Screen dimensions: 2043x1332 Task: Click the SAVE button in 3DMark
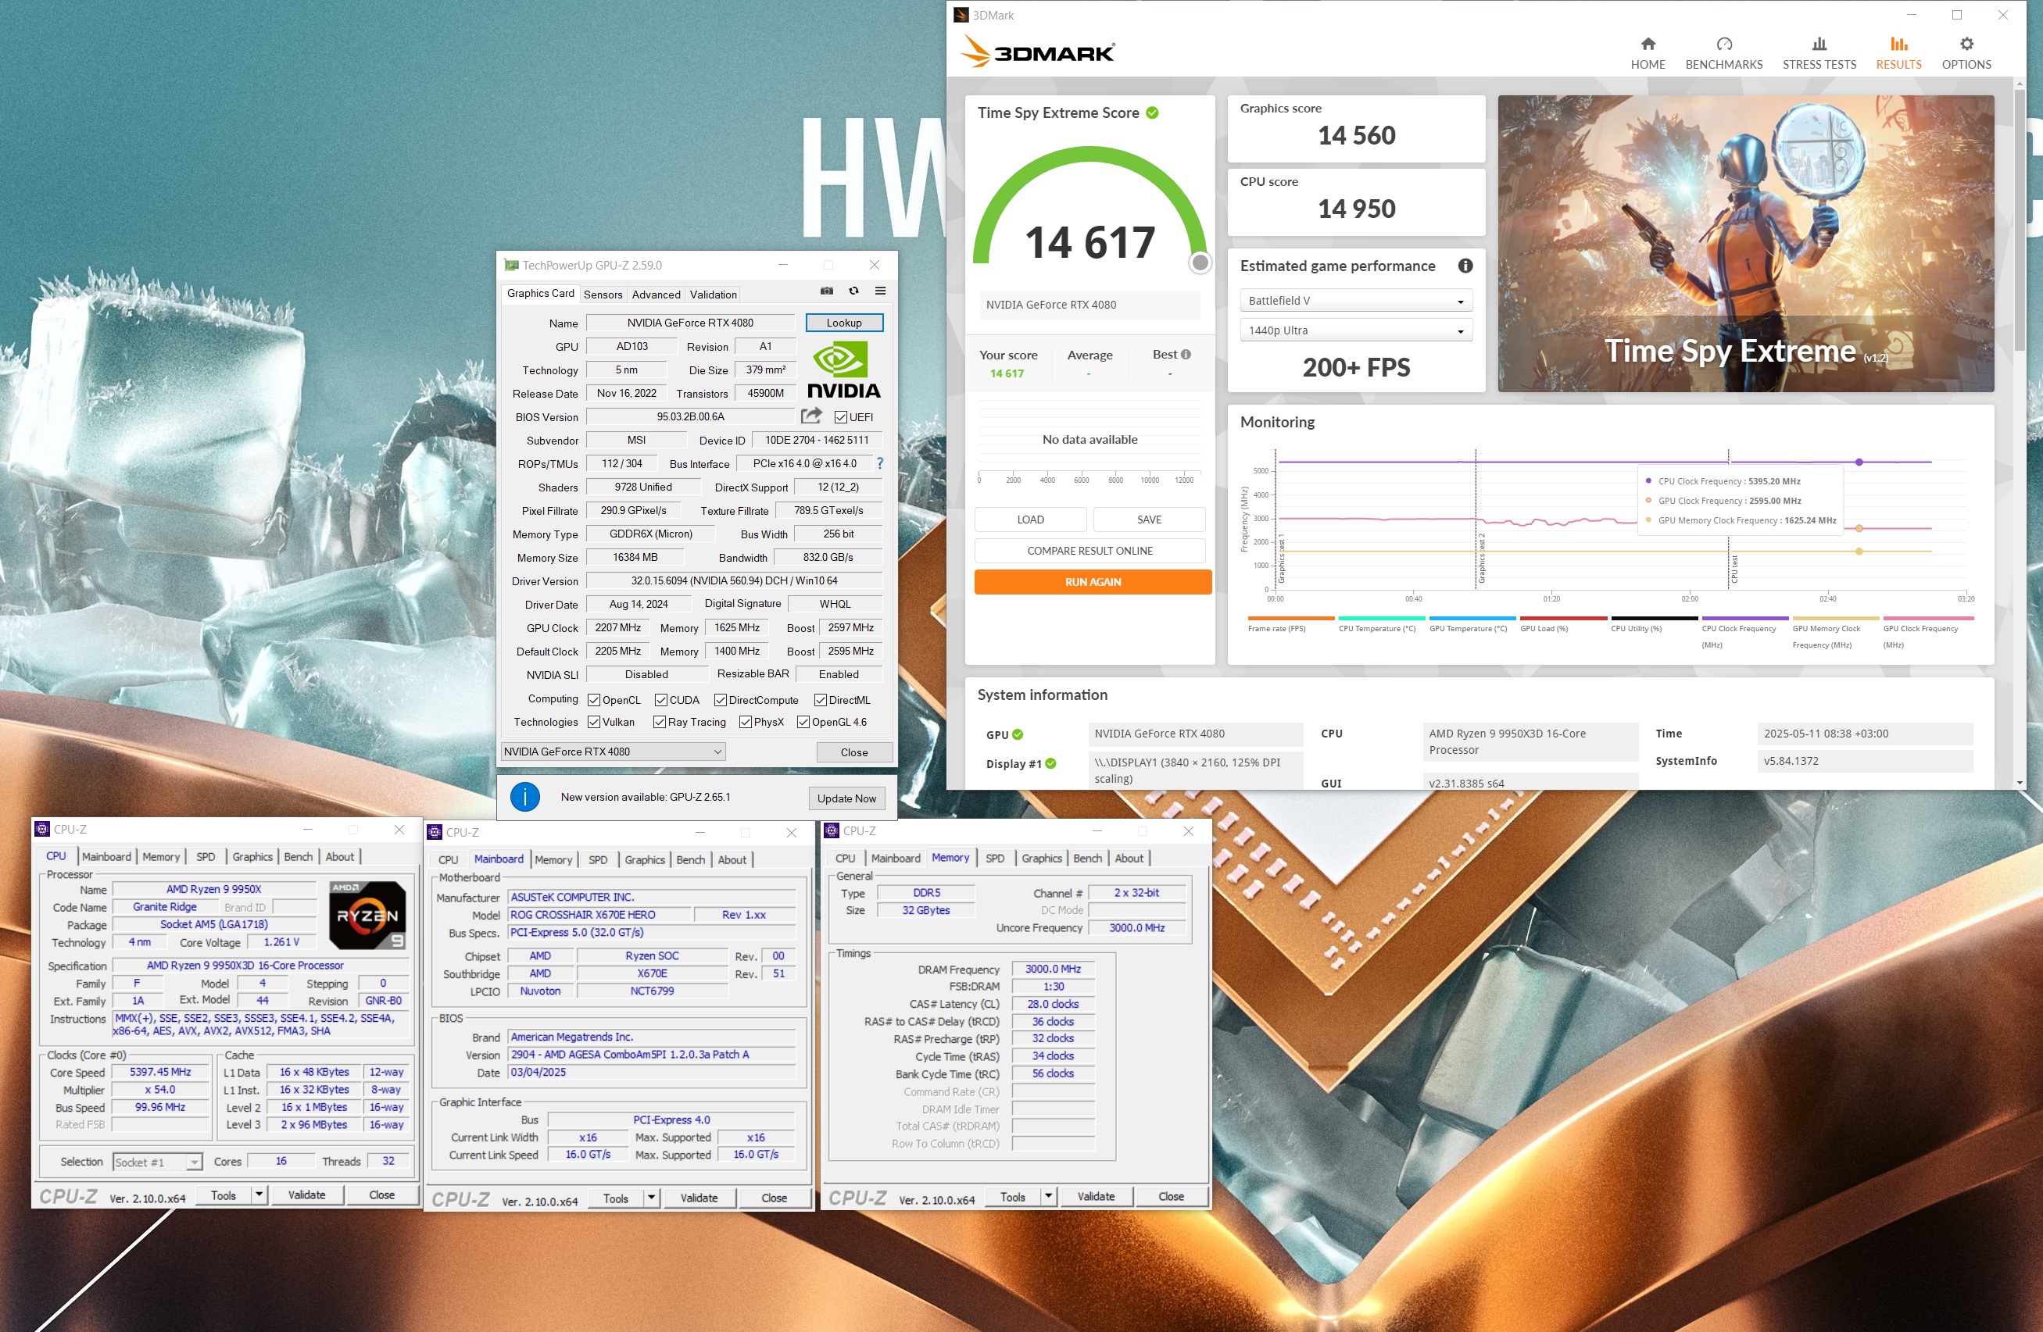click(x=1150, y=520)
